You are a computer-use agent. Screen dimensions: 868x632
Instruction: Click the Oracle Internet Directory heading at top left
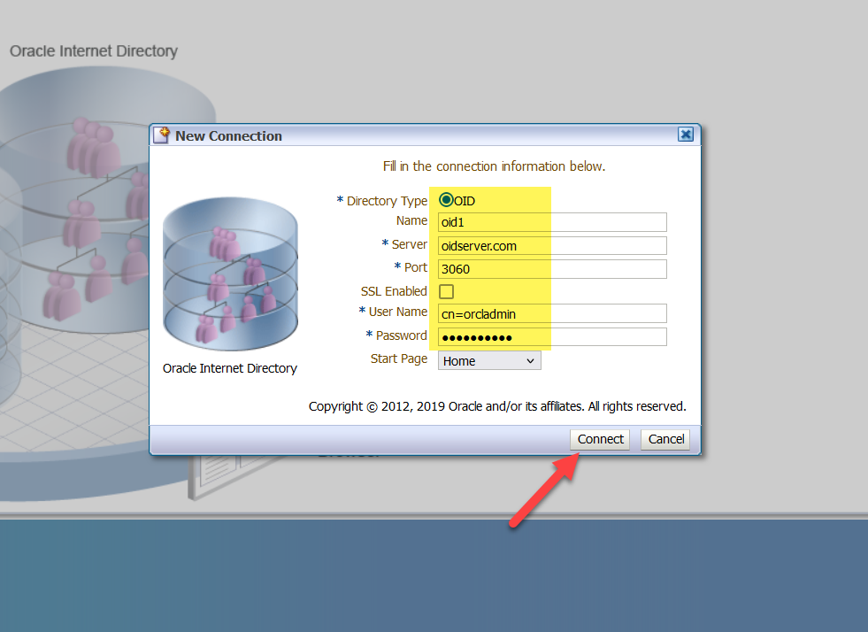[94, 51]
